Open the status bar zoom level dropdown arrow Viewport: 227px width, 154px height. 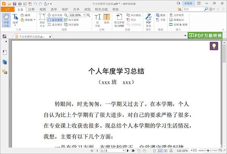coord(191,151)
